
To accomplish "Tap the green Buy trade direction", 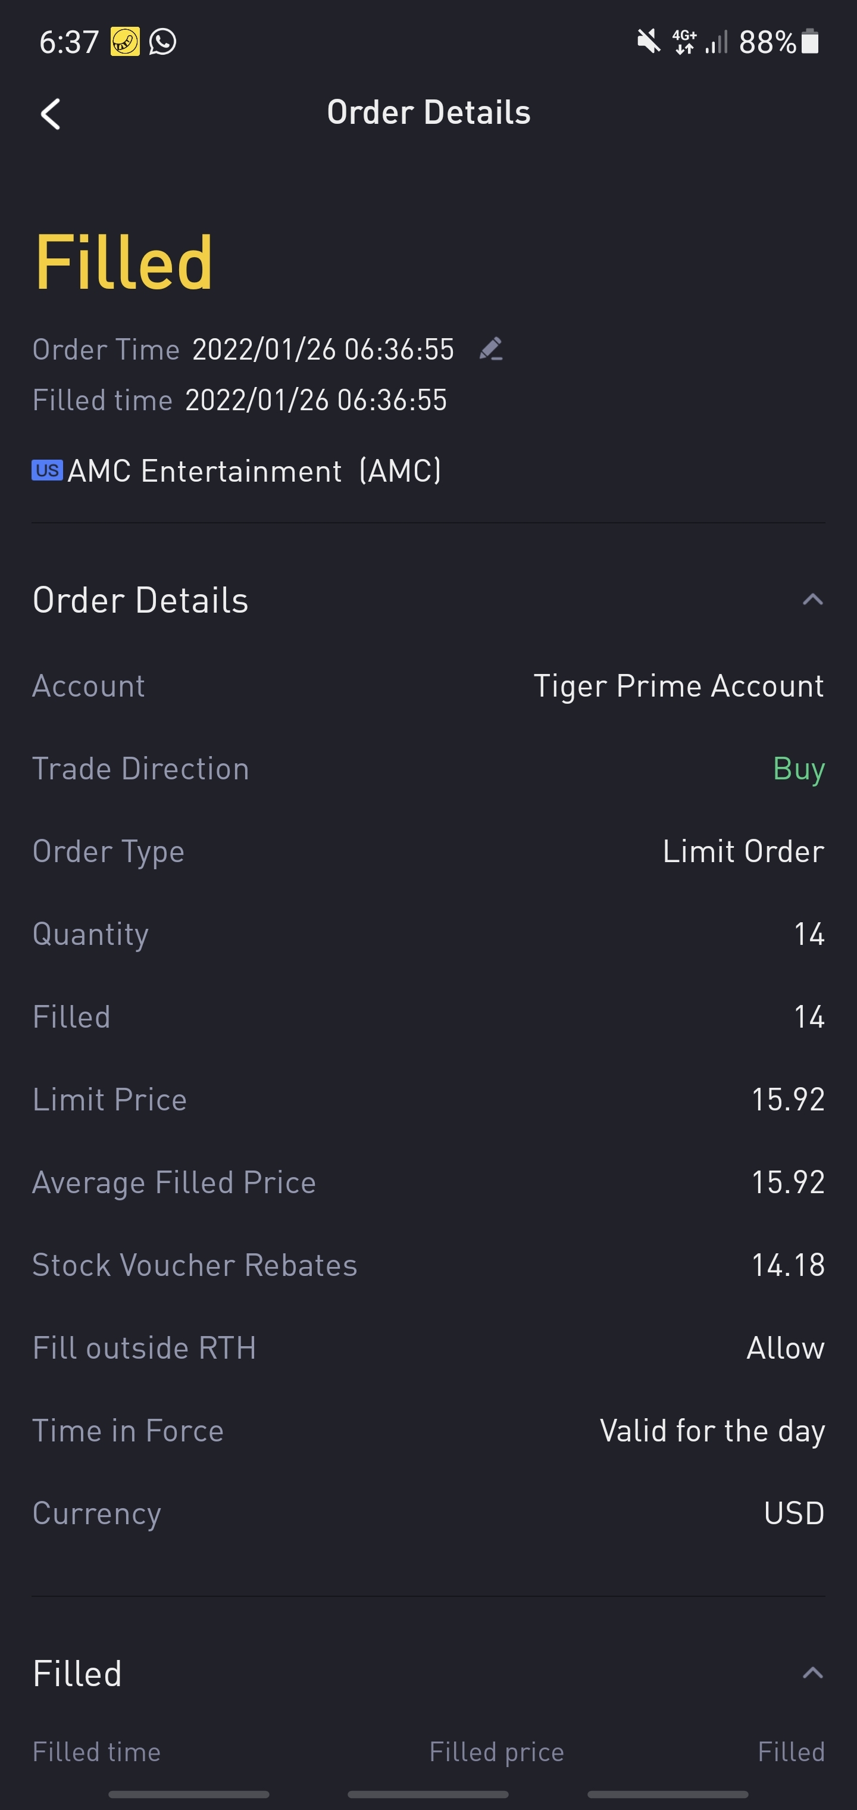I will (798, 769).
